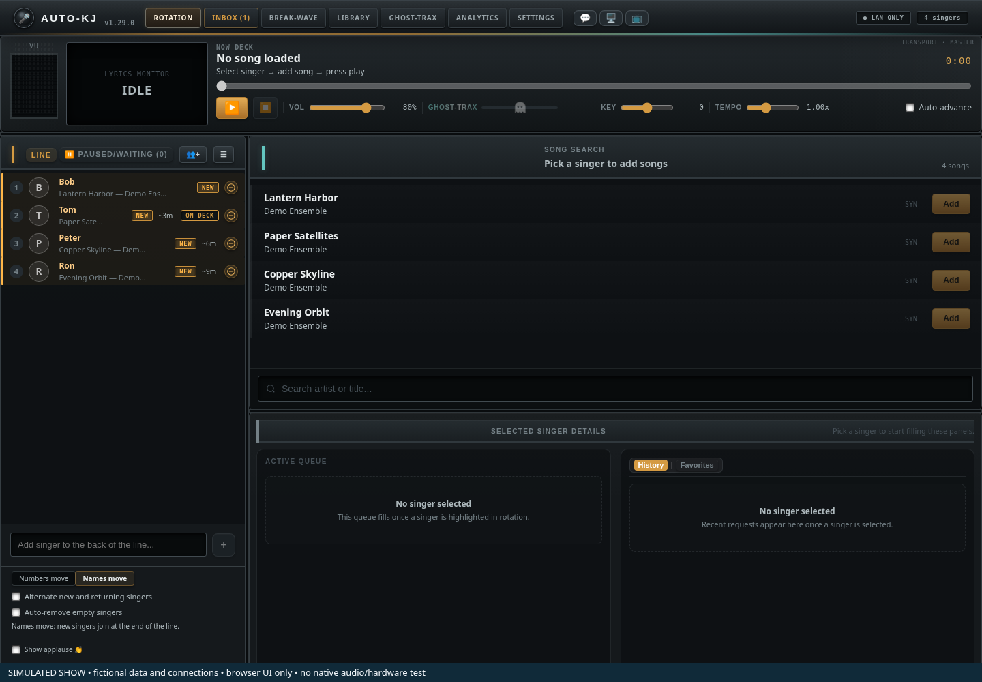
Task: Click the search magnifier icon
Action: 271,389
